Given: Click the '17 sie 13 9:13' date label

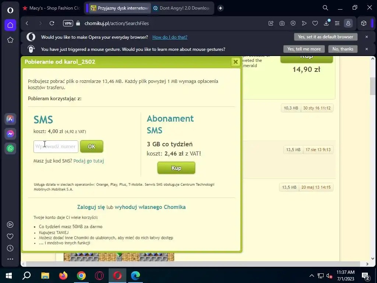Looking at the screenshot, I should pyautogui.click(x=318, y=150).
